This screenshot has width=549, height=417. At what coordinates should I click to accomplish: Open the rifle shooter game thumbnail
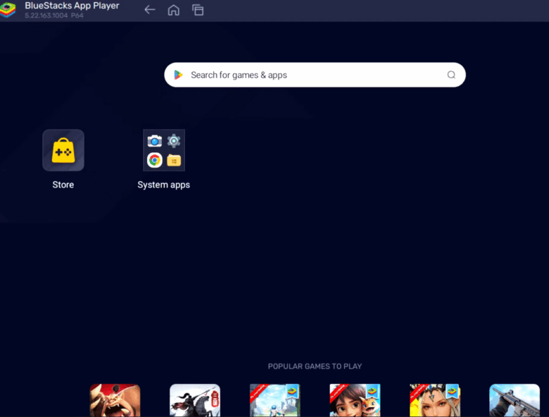pos(515,400)
